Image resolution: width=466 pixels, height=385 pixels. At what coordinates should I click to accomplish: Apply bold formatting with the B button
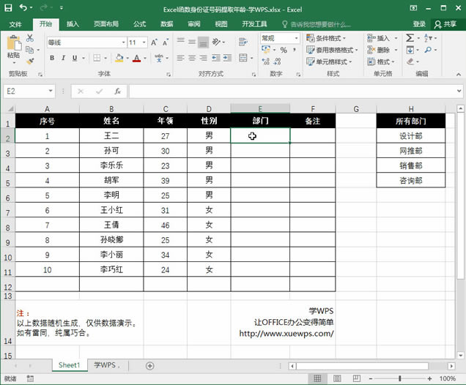point(52,58)
